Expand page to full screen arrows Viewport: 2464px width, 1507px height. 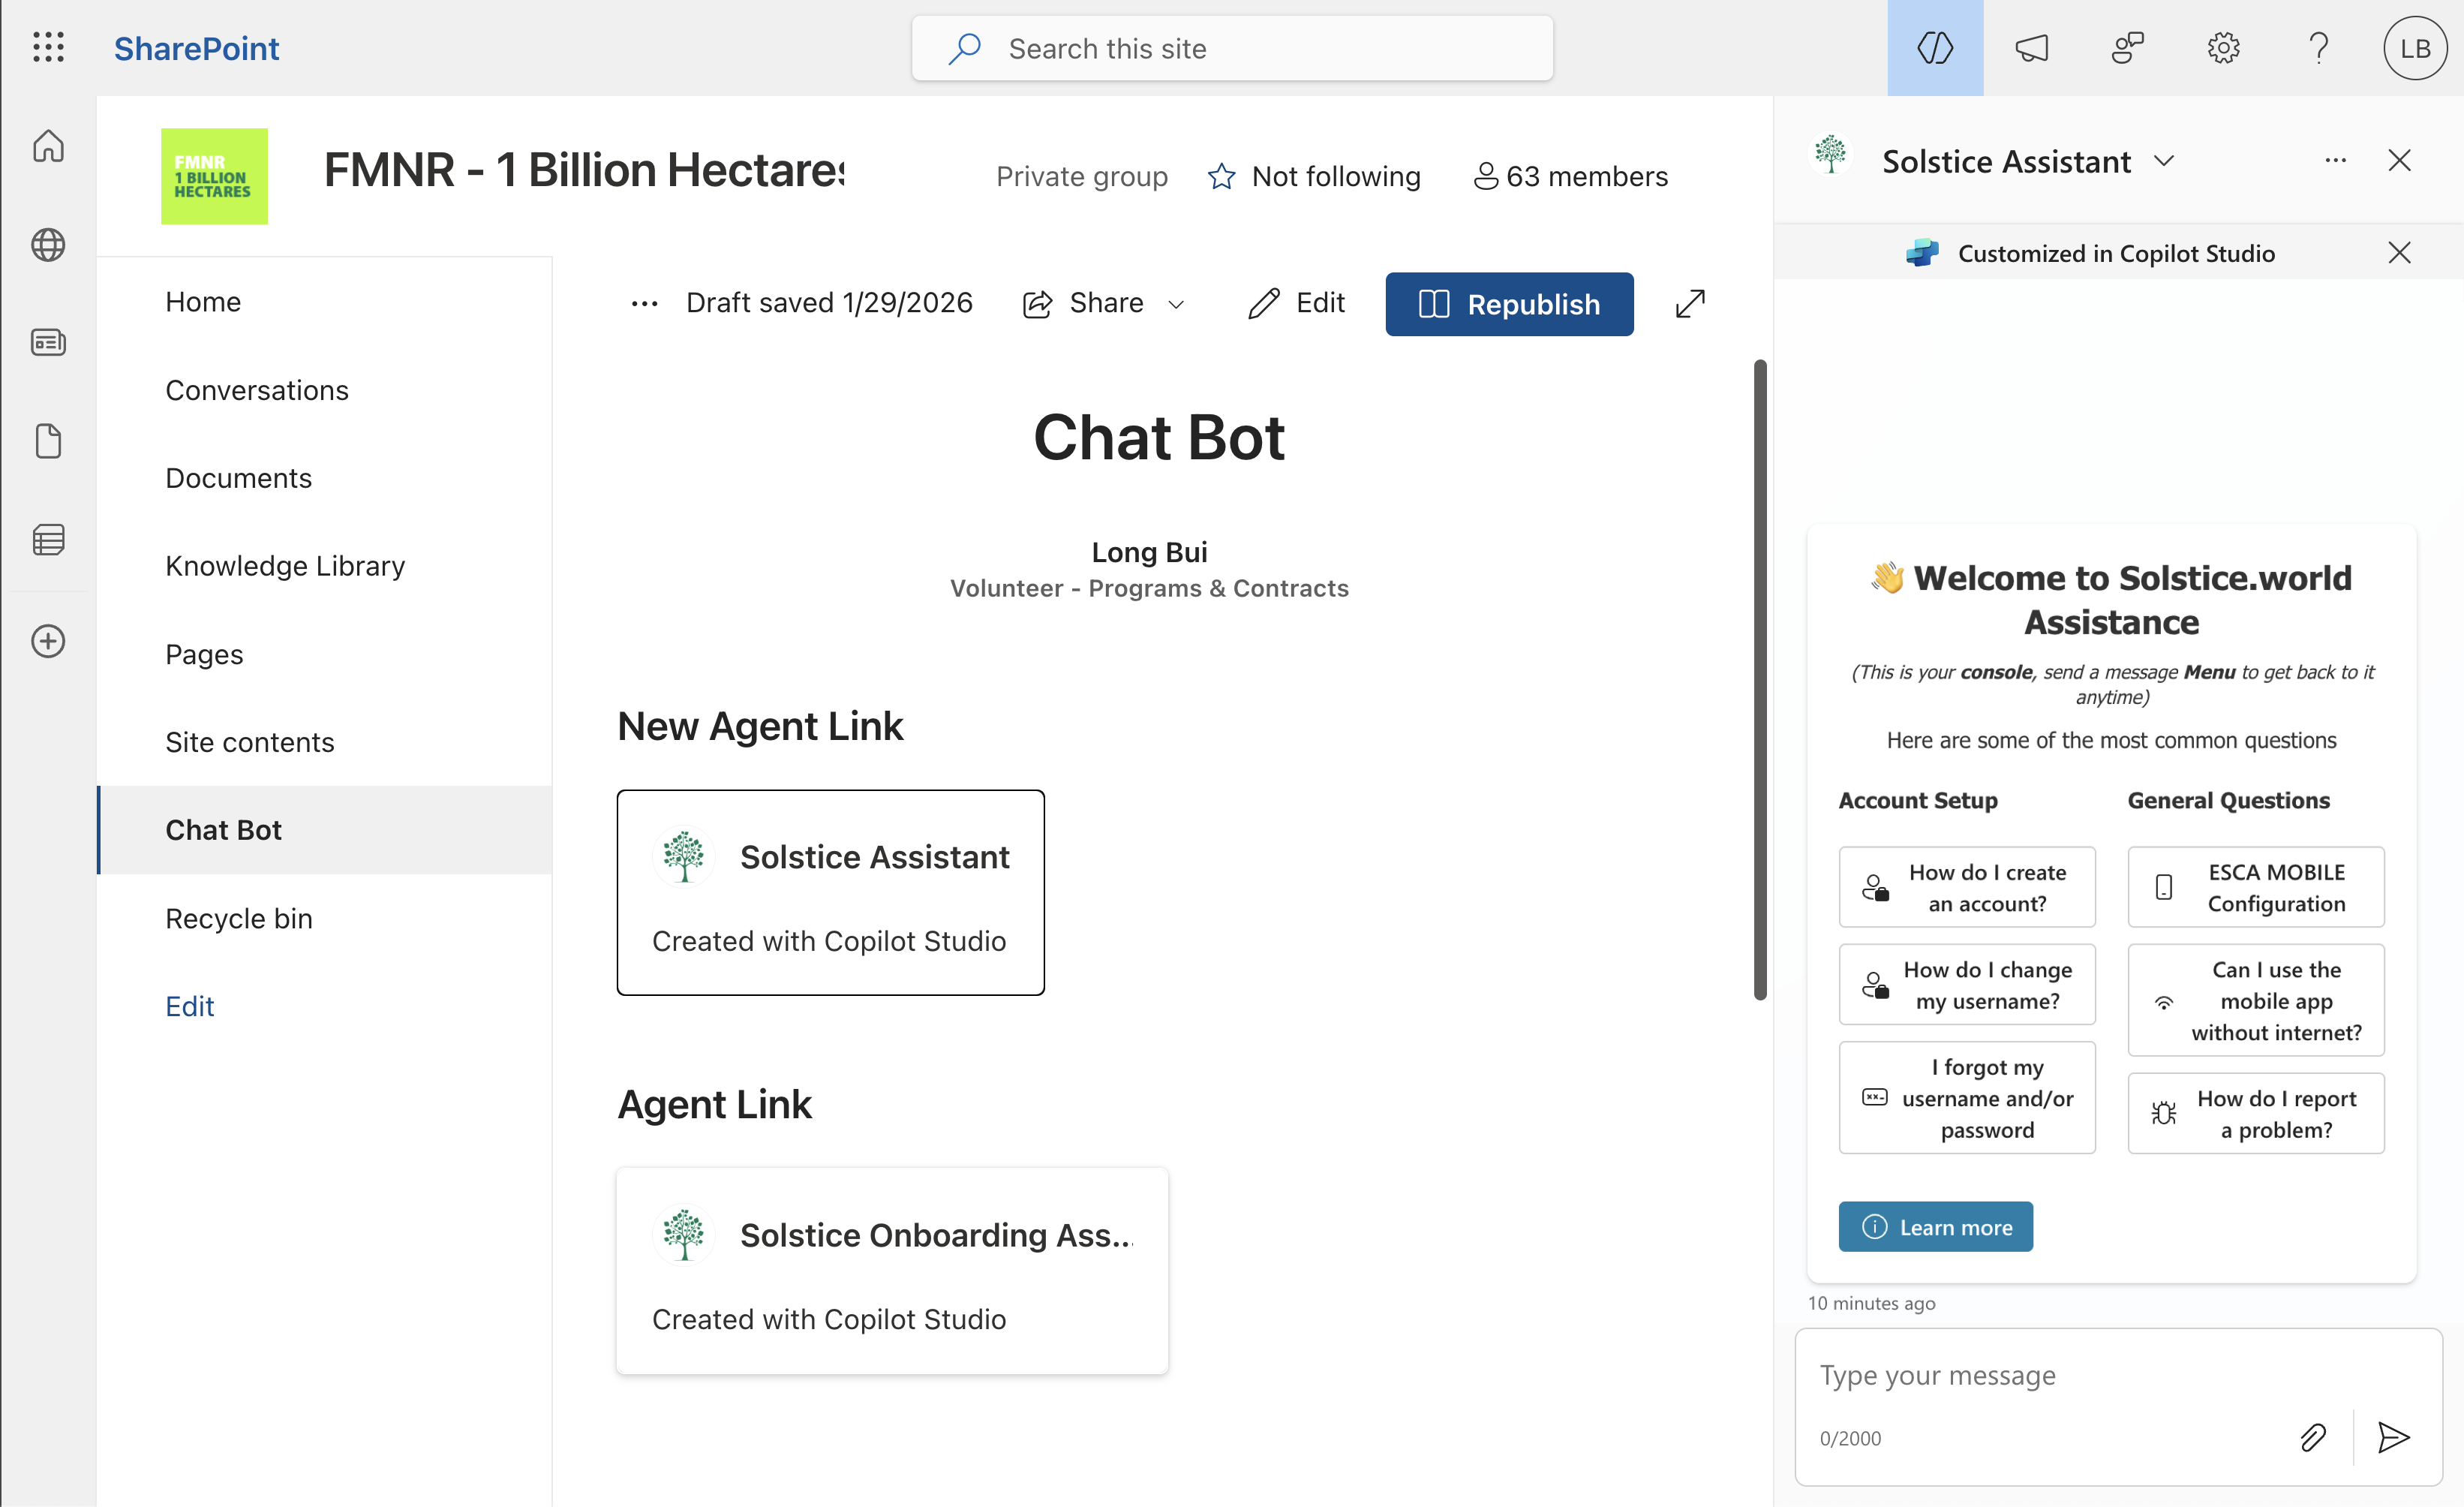click(1690, 303)
